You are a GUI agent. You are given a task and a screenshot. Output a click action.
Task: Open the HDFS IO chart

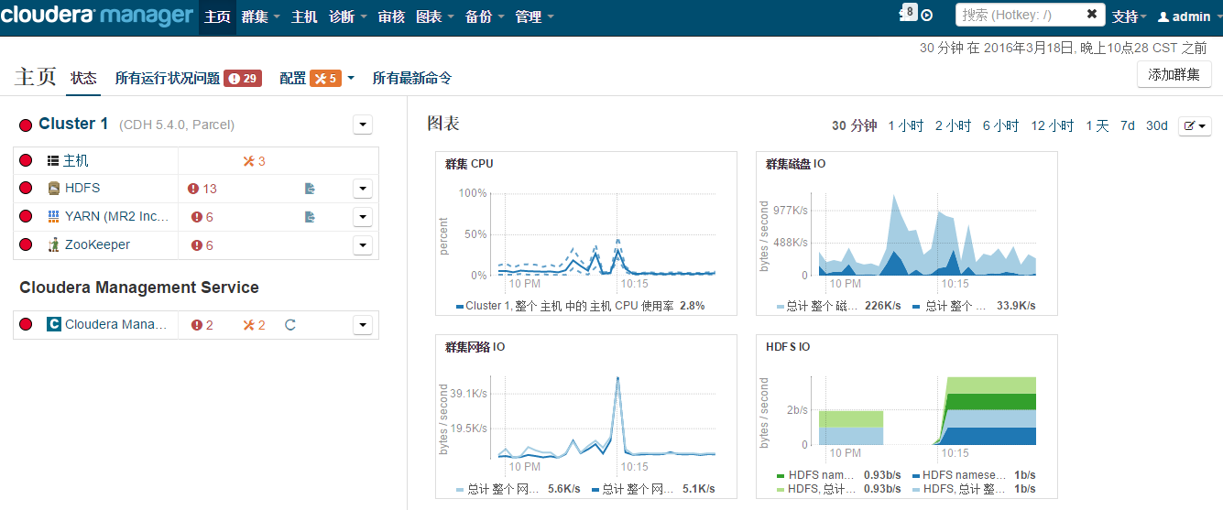907,417
